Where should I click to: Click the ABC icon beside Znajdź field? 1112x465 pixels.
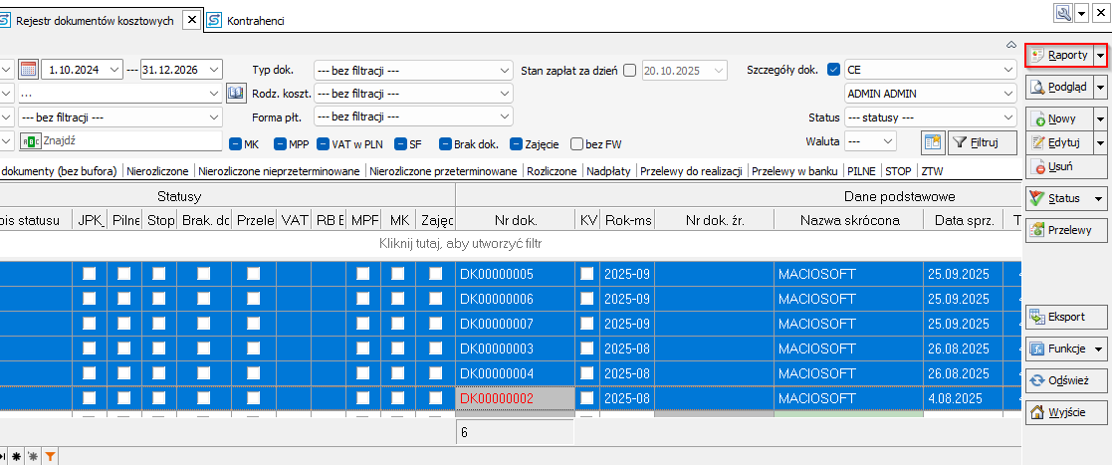click(x=31, y=141)
